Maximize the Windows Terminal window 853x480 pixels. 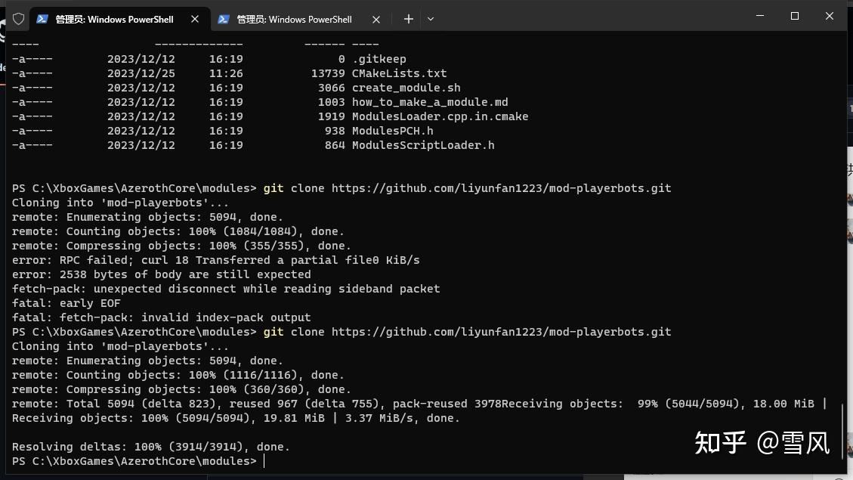pyautogui.click(x=794, y=16)
